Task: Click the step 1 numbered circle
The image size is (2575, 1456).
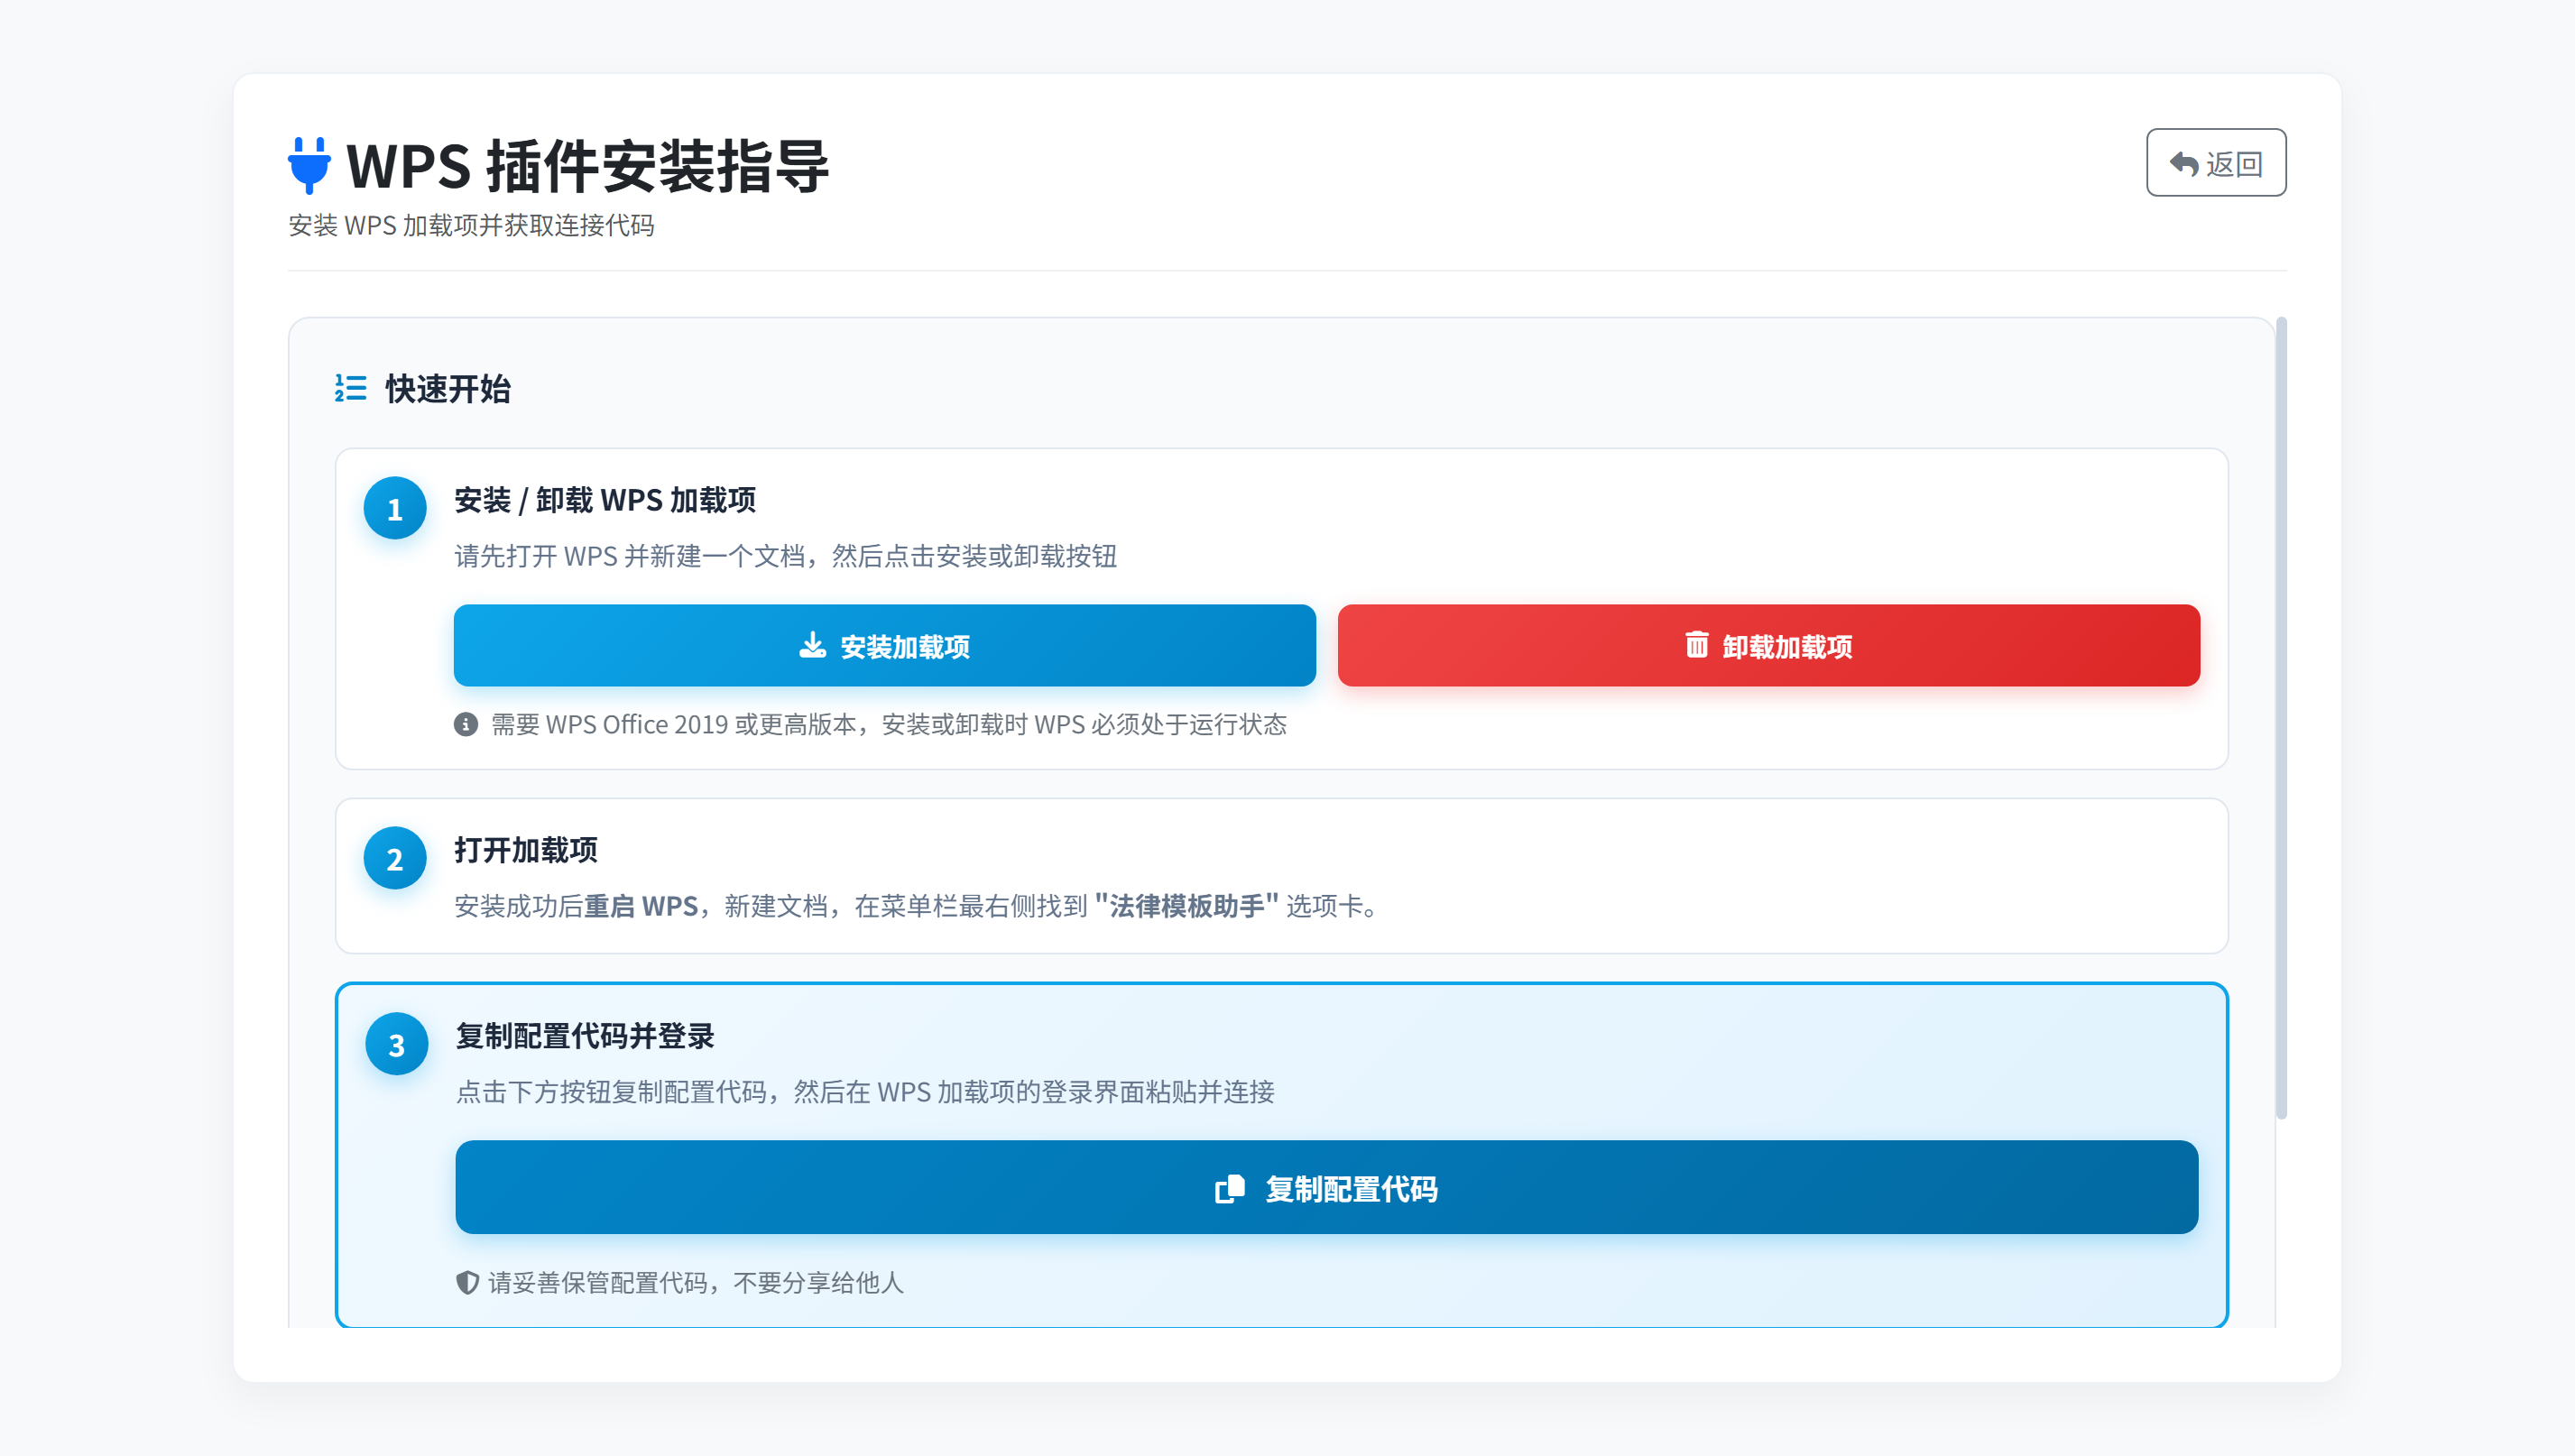Action: pyautogui.click(x=395, y=508)
